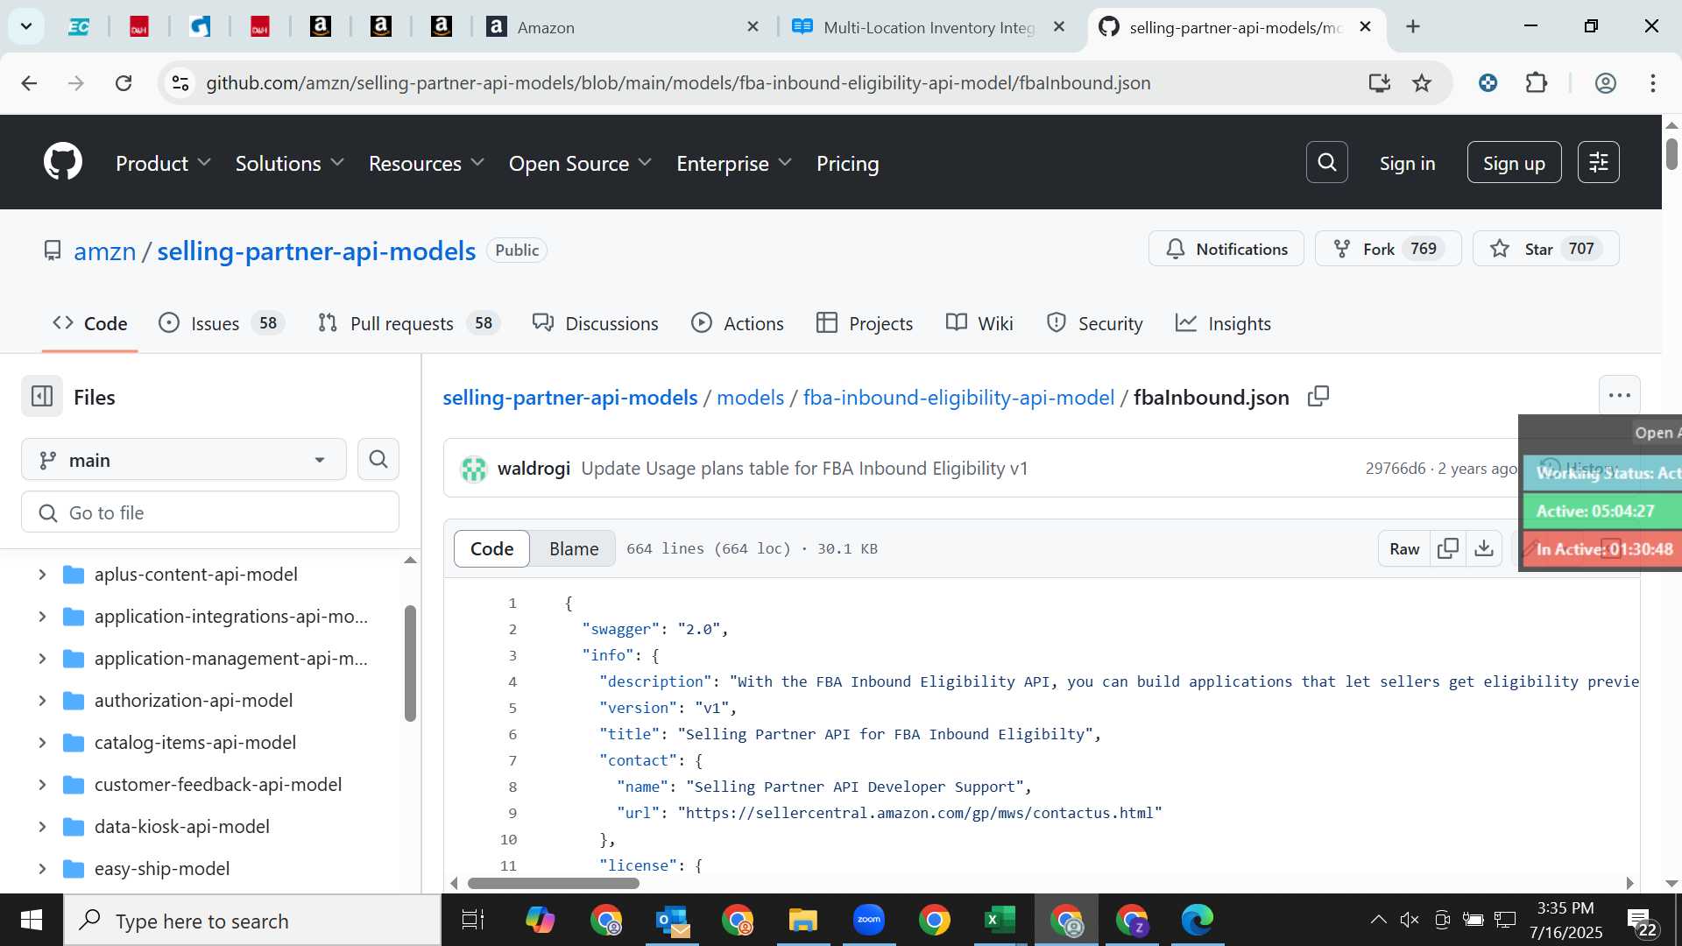Open a new browser tab
The width and height of the screenshot is (1682, 946).
click(1413, 27)
